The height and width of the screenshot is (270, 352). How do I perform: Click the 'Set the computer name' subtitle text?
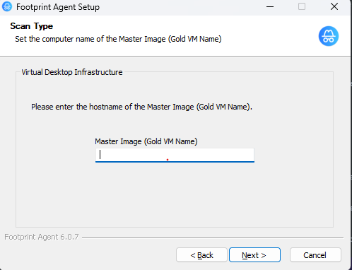(118, 39)
